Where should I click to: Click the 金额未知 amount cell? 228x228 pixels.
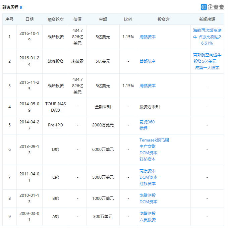tap(103, 107)
